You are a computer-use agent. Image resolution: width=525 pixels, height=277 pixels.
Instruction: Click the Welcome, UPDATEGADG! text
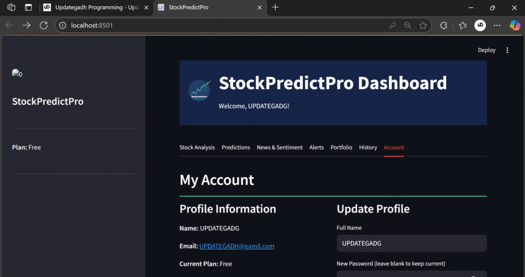254,106
